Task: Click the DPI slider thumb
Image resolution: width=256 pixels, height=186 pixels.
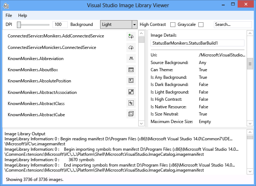Action: coord(19,24)
